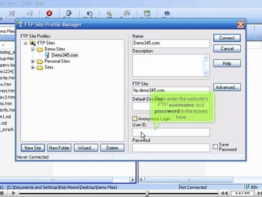This screenshot has width=262, height=197.
Task: Open Advanced settings button
Action: (227, 88)
